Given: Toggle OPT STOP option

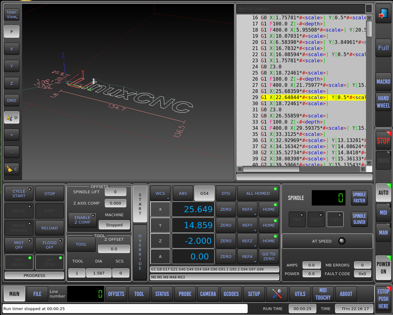Looking at the screenshot, I should [50, 262].
